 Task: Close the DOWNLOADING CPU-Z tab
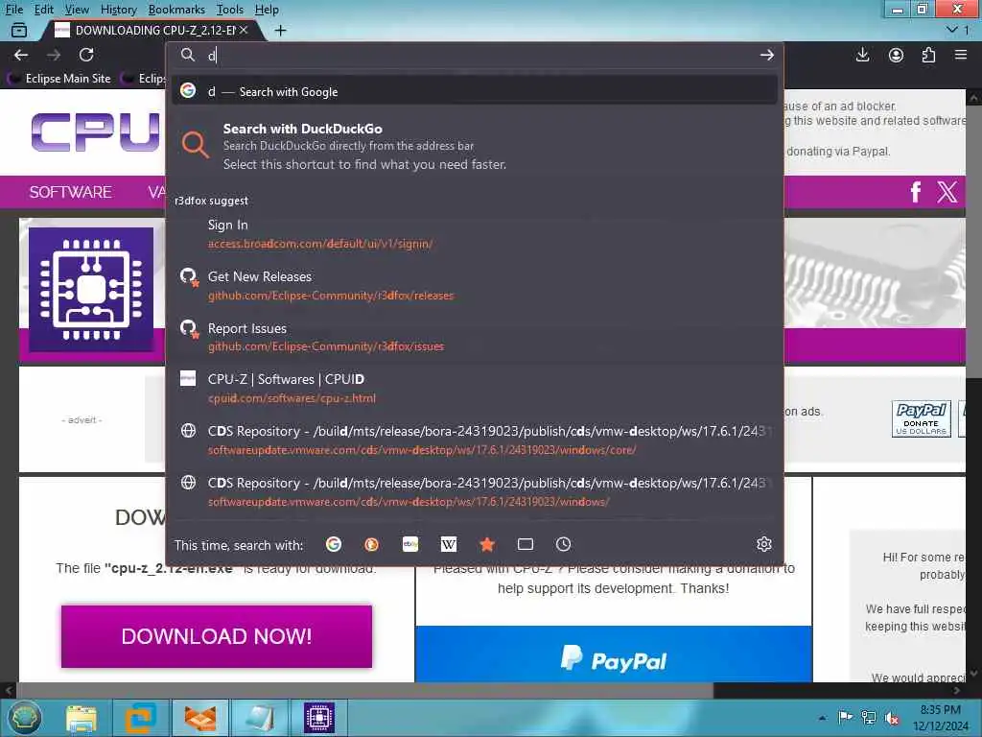[x=244, y=30]
